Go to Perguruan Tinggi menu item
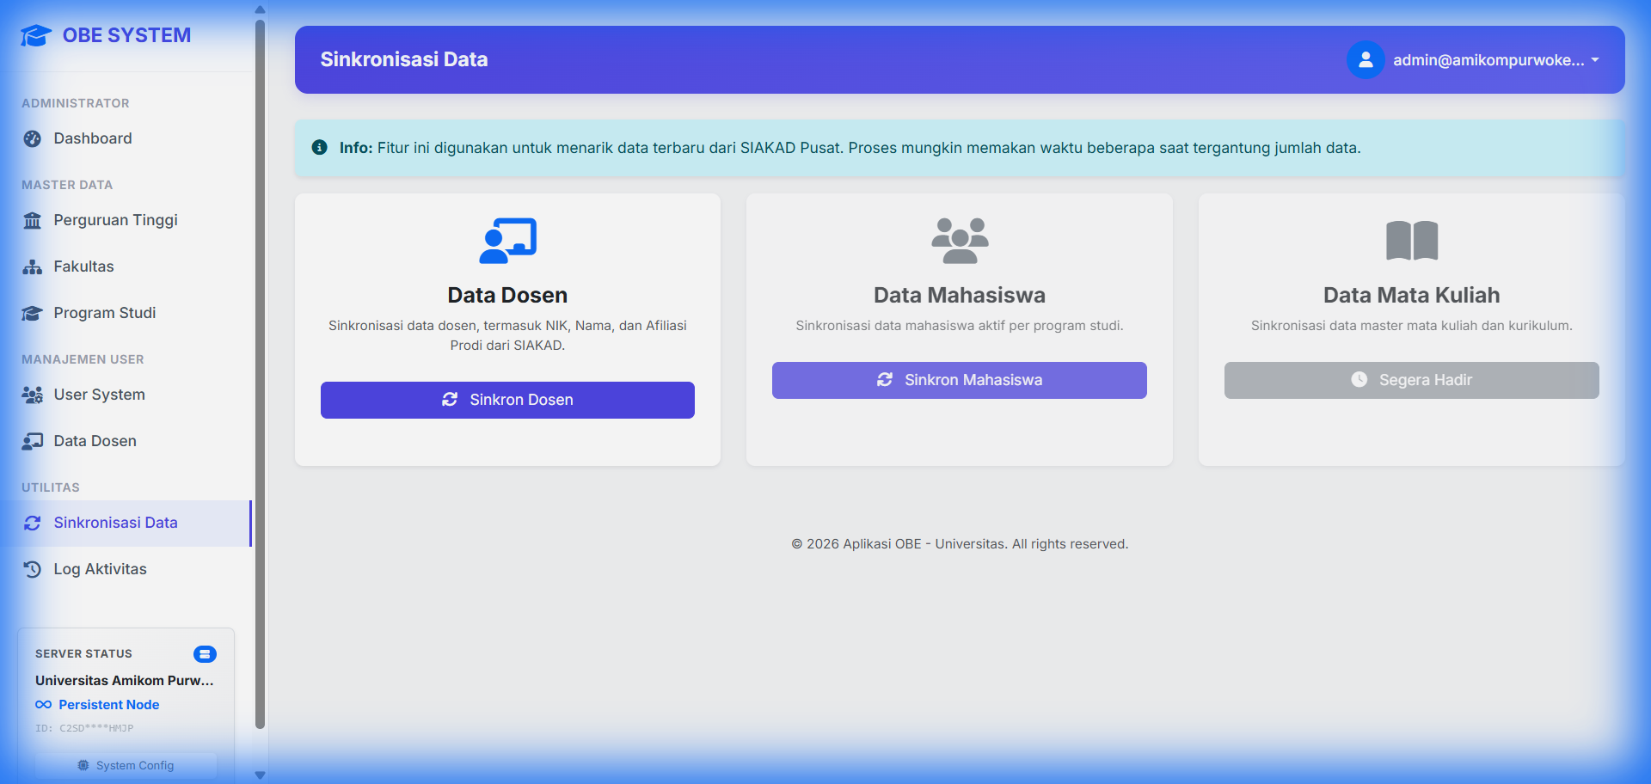Screen dimensions: 1651x784 (x=115, y=220)
